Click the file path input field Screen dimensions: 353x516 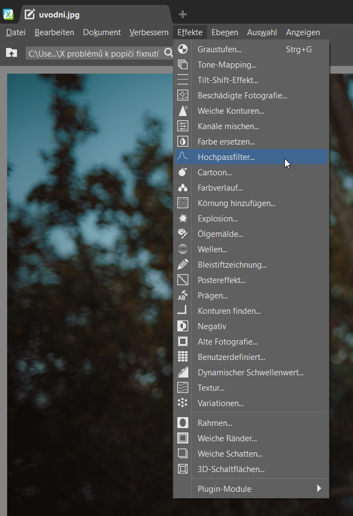tap(93, 53)
